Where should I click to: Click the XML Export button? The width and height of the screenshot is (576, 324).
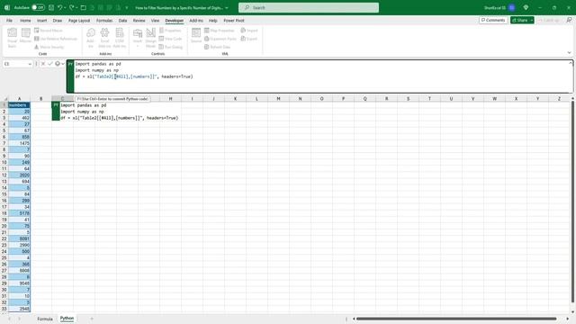pyautogui.click(x=249, y=39)
